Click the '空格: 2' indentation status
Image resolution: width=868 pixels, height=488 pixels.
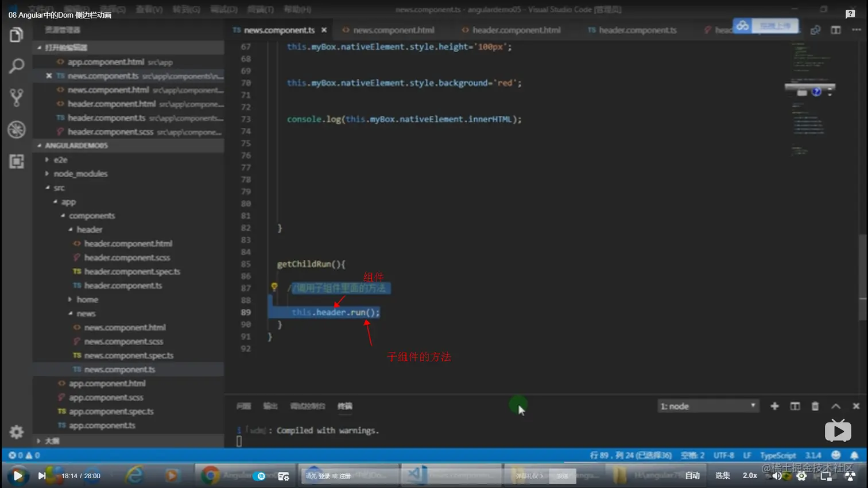tap(692, 455)
